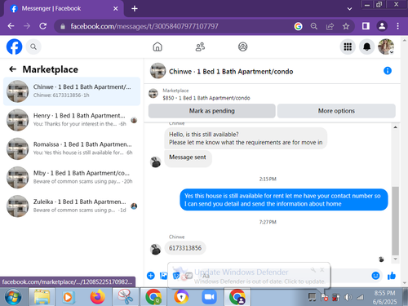This screenshot has height=306, width=408.
Task: Click the Google icon in the address bar
Action: point(298,26)
